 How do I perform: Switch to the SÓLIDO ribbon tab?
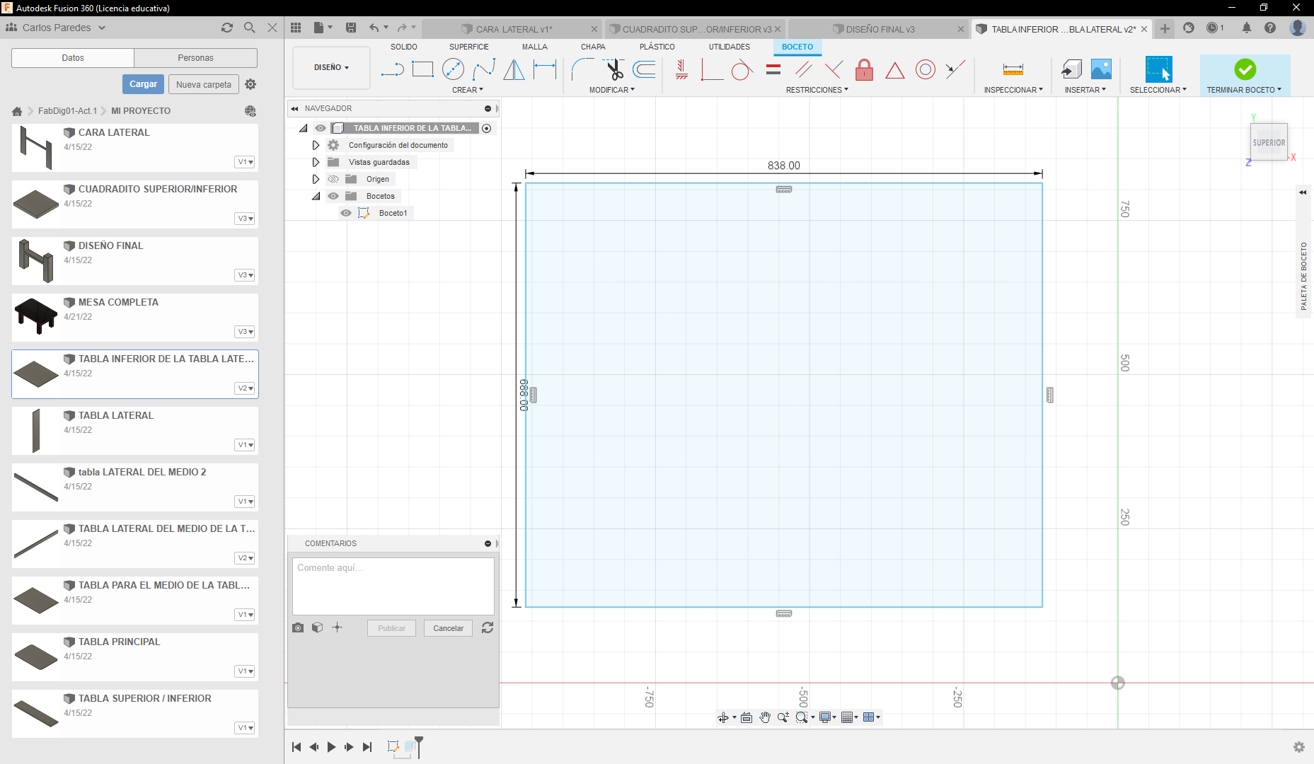[x=404, y=47]
